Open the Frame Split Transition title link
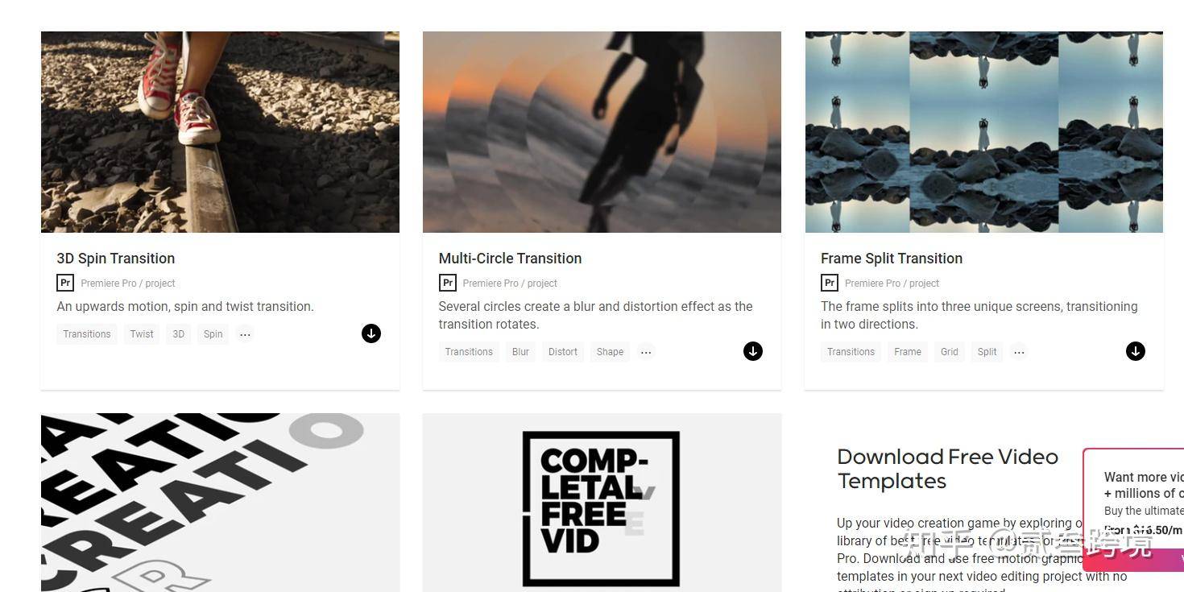Viewport: 1184px width, 592px height. click(x=892, y=259)
